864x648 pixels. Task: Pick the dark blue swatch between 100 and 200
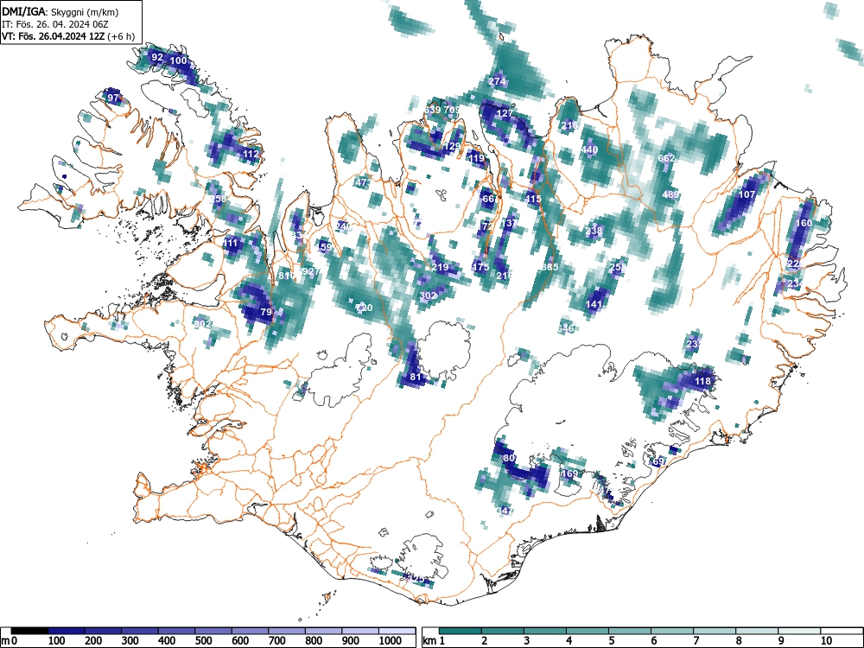[x=67, y=631]
